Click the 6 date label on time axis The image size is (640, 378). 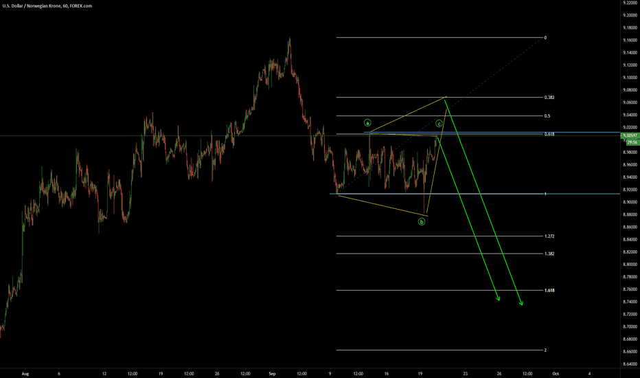click(x=59, y=373)
